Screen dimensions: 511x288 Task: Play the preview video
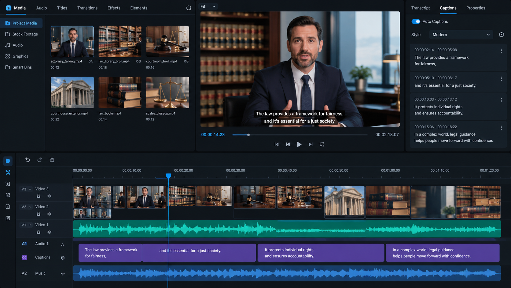pos(299,144)
